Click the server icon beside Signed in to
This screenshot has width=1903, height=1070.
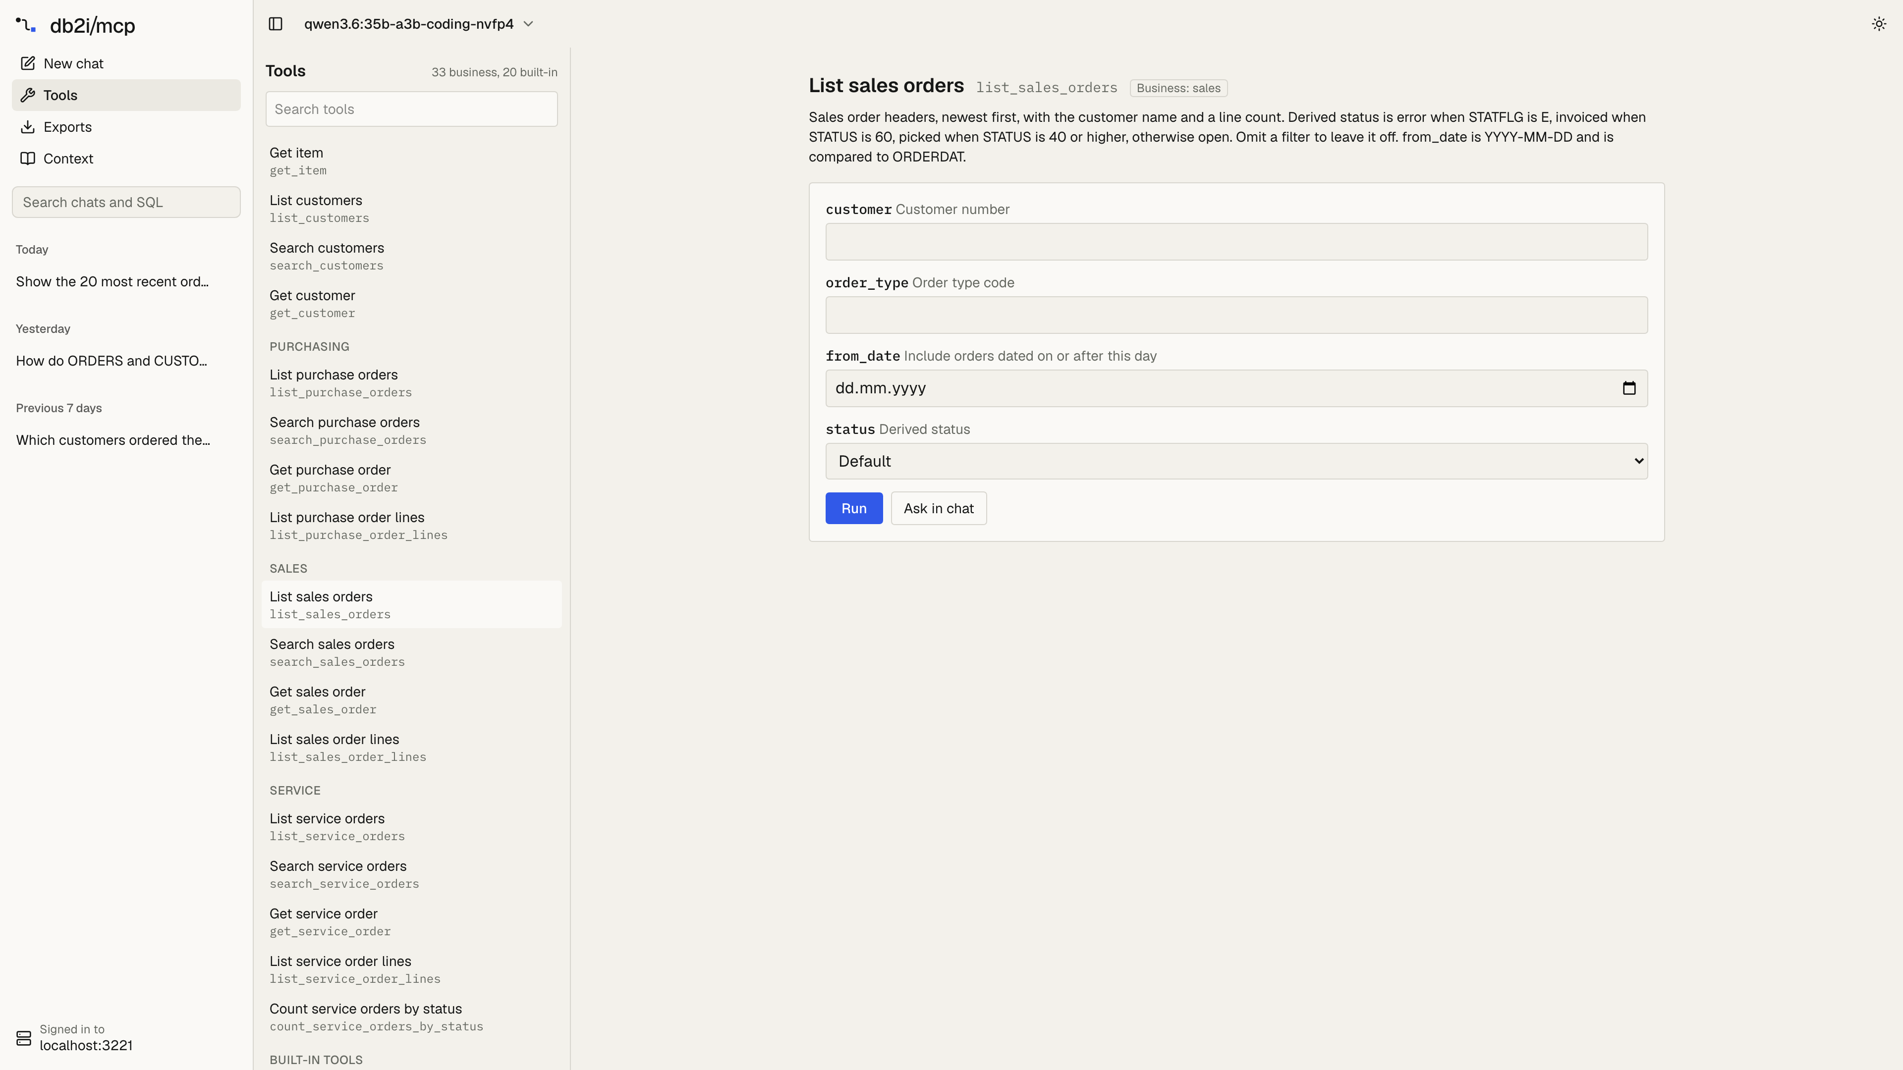24,1038
